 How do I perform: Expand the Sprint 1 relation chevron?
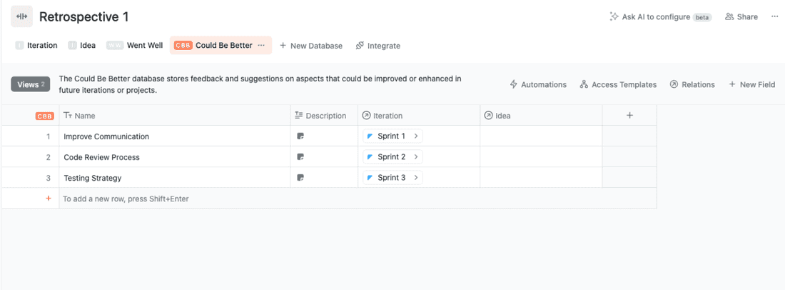coord(415,136)
